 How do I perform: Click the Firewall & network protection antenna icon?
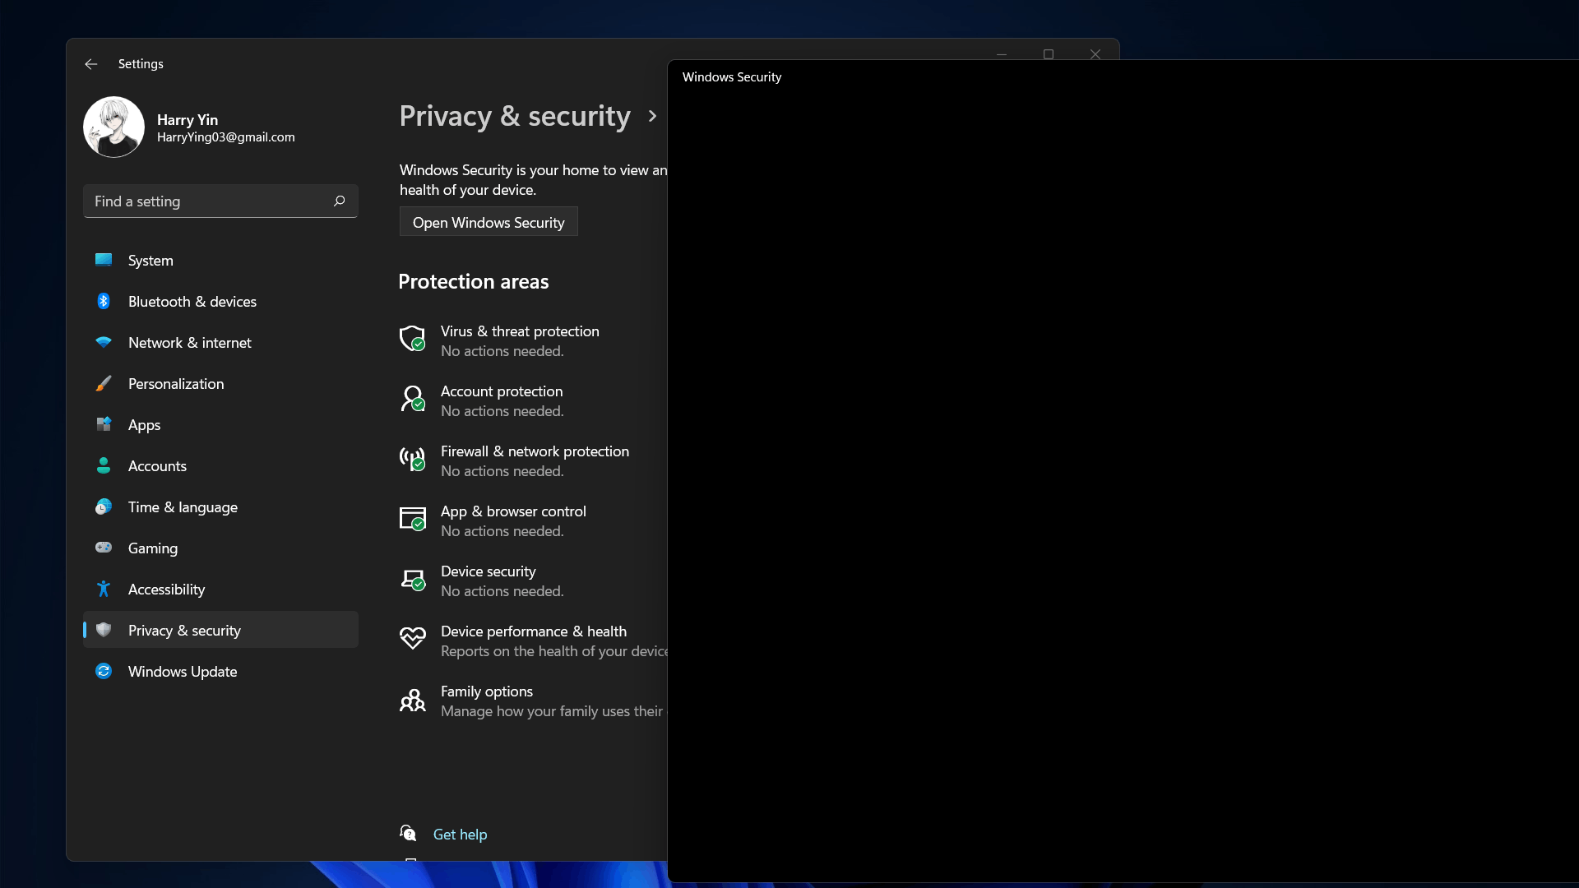click(x=412, y=459)
